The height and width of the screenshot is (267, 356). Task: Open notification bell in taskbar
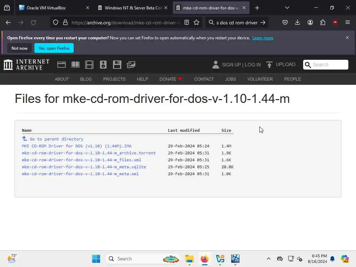pos(332,259)
